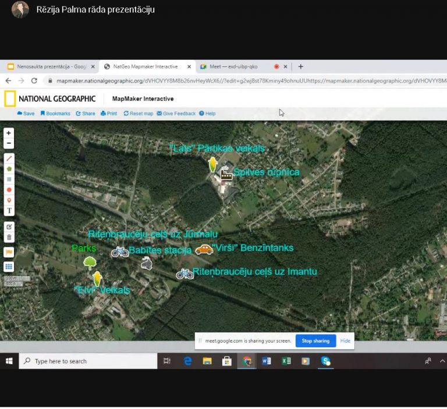Image resolution: width=447 pixels, height=409 pixels.
Task: Select the draw line tool
Action: click(9, 158)
